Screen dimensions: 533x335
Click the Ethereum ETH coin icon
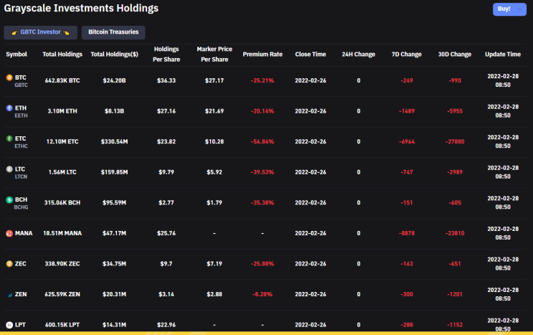click(x=9, y=108)
